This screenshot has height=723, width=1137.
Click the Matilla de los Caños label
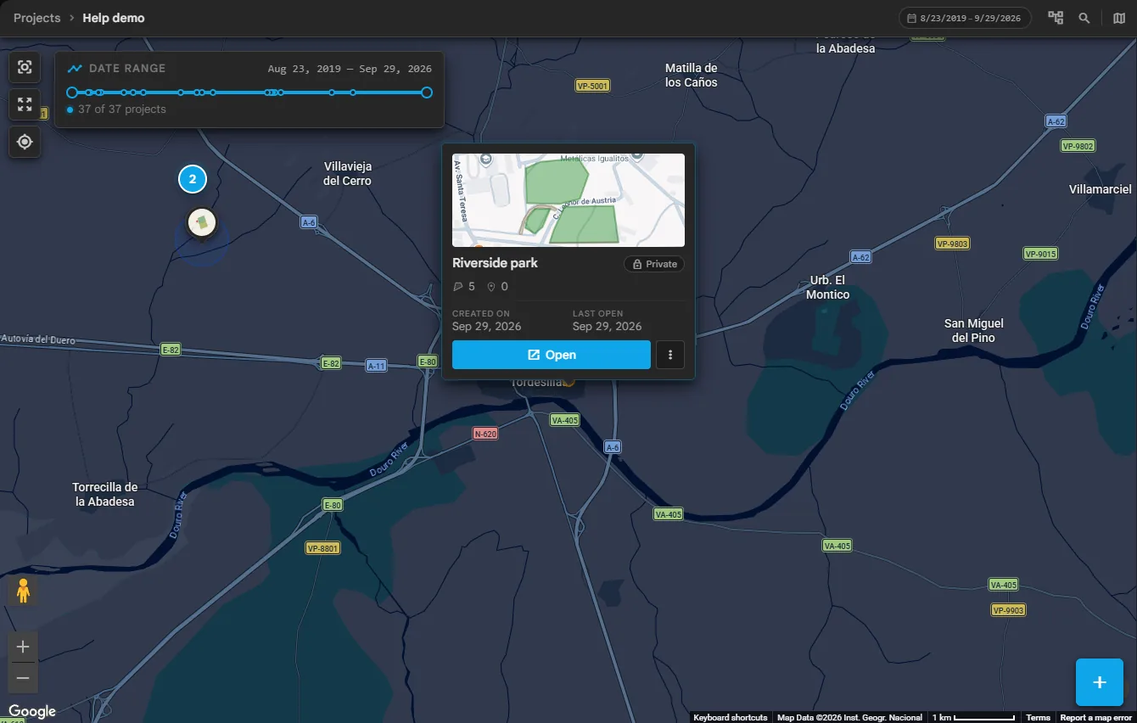(x=692, y=76)
